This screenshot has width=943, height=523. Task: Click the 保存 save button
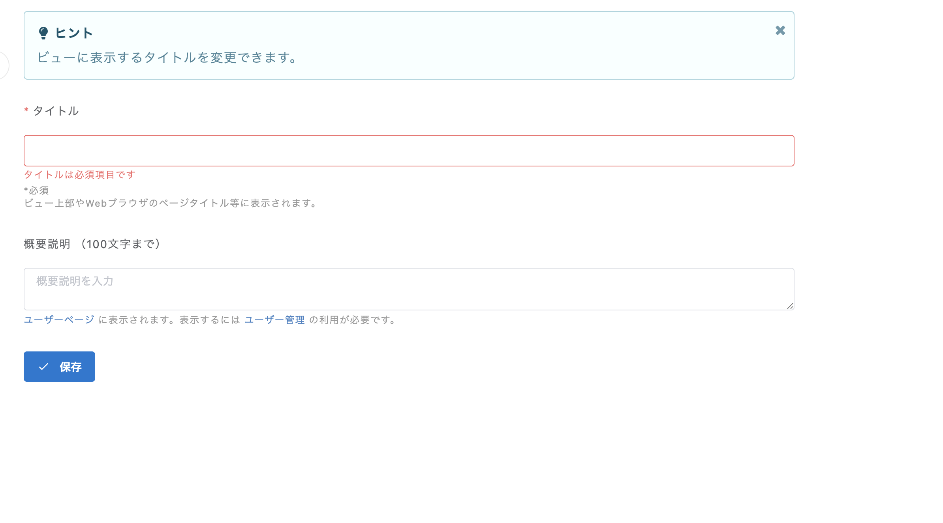(59, 366)
